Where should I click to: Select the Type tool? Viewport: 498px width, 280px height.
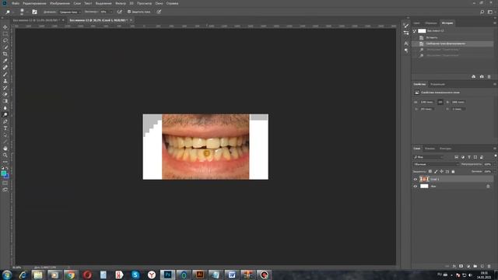pos(5,128)
